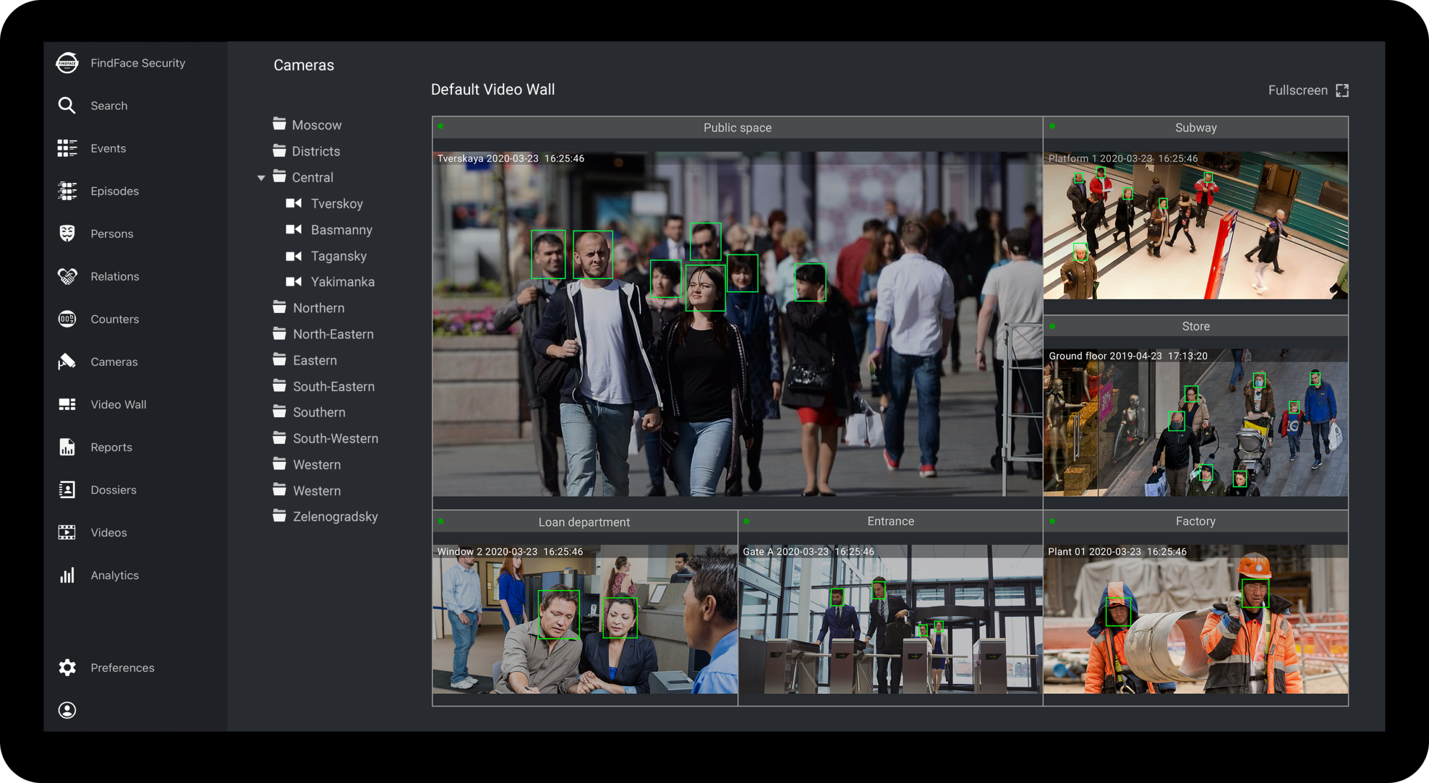1429x783 pixels.
Task: Click the Counters icon in sidebar
Action: pos(68,319)
